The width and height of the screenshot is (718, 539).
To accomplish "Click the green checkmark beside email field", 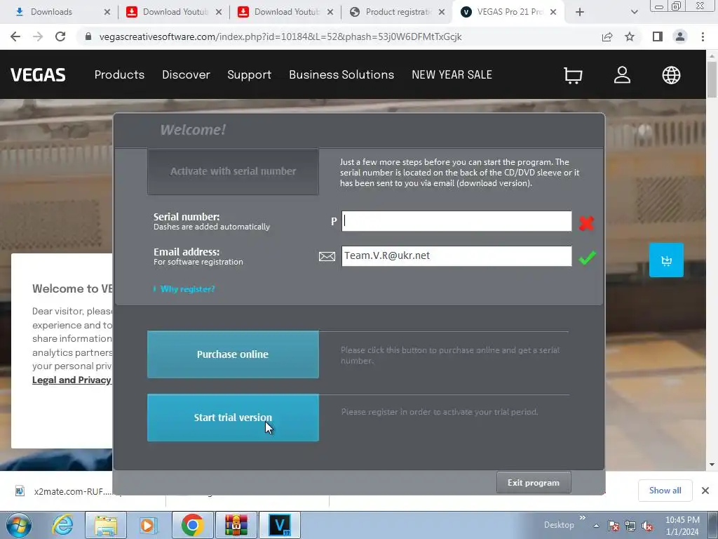I will (x=587, y=258).
